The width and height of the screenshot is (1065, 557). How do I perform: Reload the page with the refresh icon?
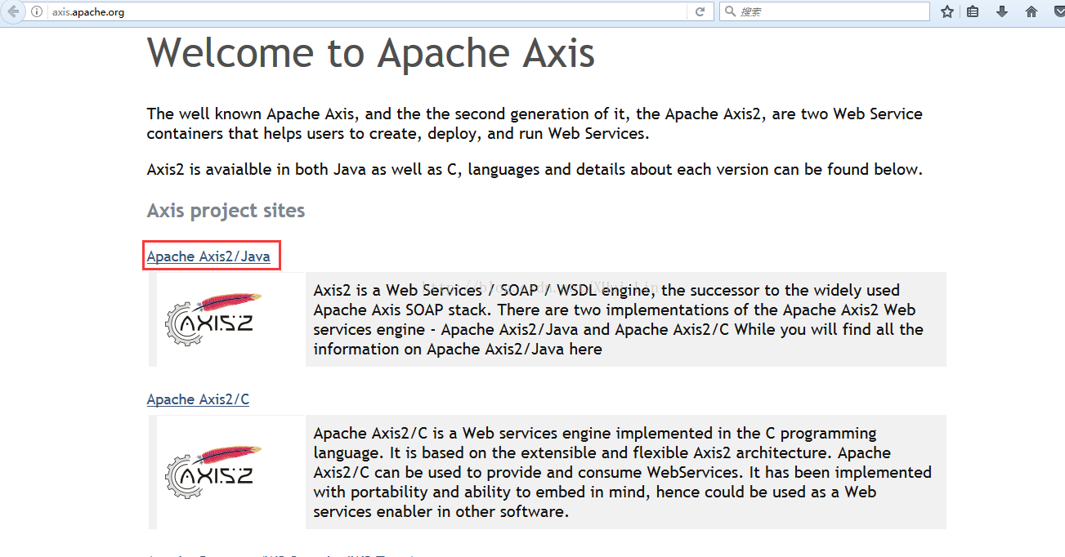click(700, 12)
